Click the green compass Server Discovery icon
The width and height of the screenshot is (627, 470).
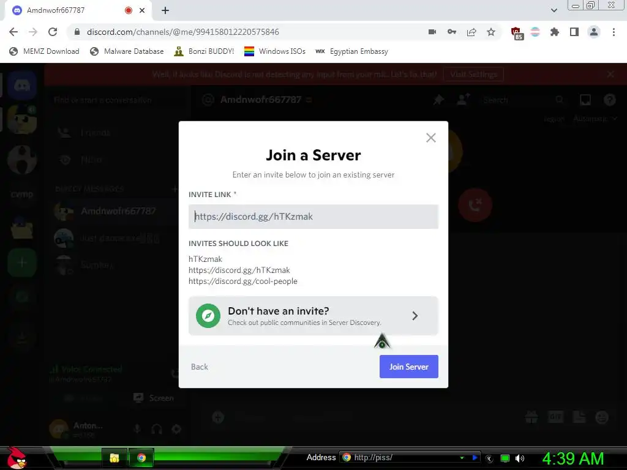[x=208, y=316]
